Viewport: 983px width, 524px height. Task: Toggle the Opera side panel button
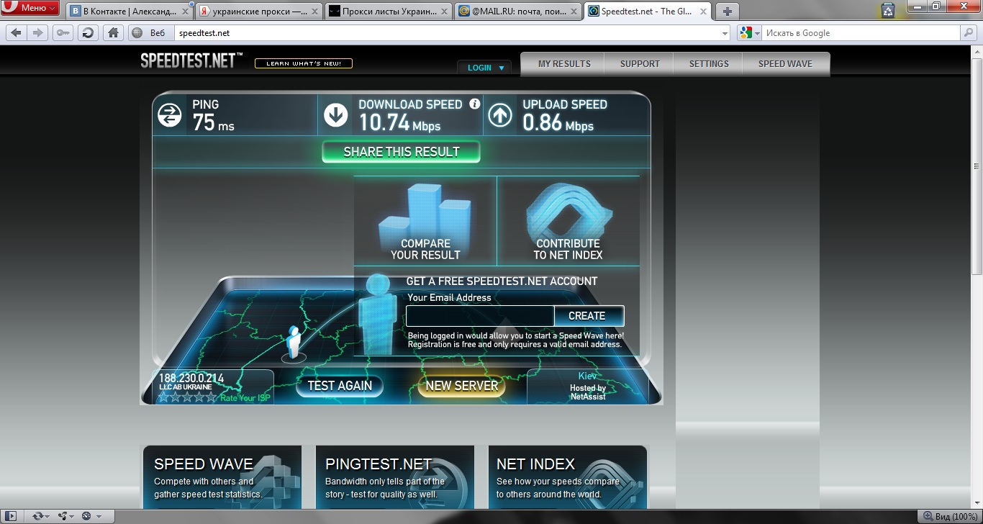10,516
